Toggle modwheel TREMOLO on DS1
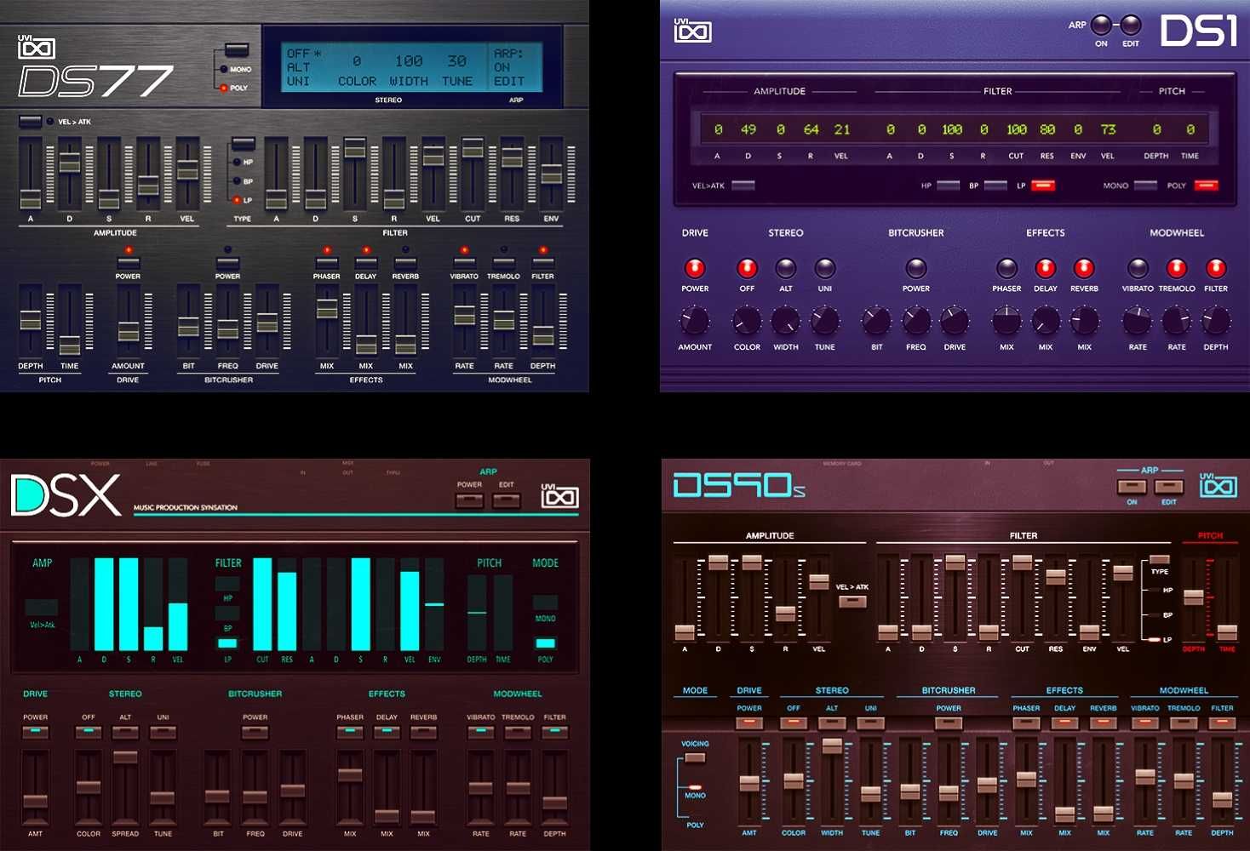 click(x=1177, y=268)
